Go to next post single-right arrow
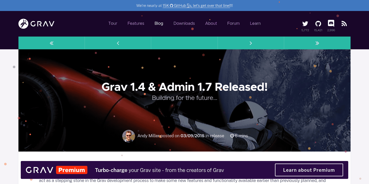This screenshot has height=184, width=369. pos(251,43)
